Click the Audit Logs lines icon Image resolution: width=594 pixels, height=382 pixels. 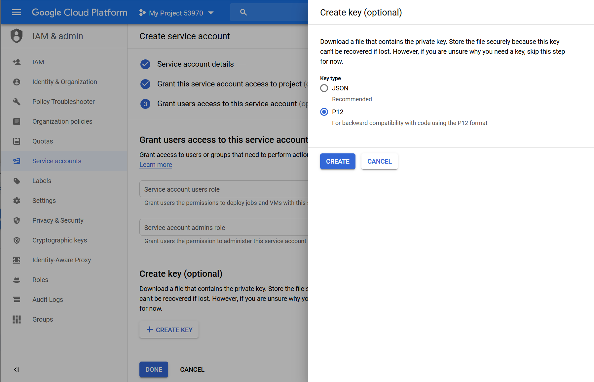click(x=17, y=300)
